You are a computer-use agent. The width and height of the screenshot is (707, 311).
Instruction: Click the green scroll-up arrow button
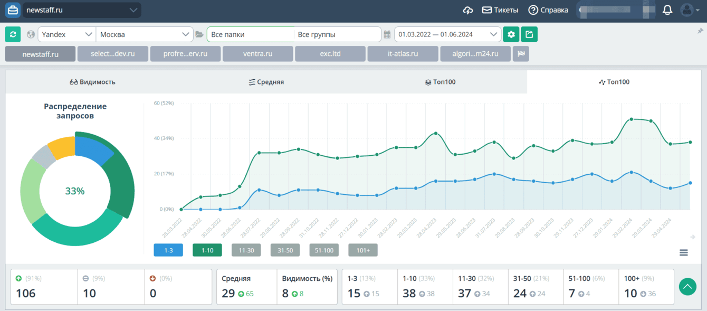[687, 287]
